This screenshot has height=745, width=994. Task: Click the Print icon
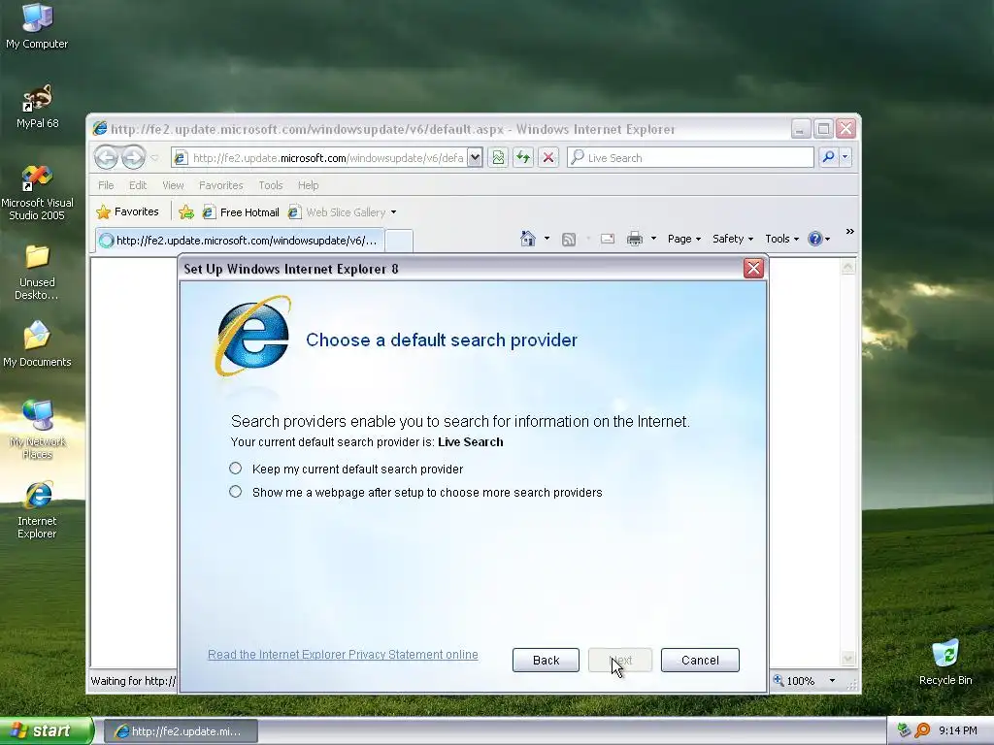tap(635, 239)
